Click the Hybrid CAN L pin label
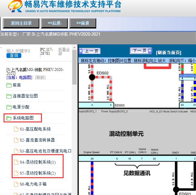The height and width of the screenshot is (195, 196). [x=155, y=151]
